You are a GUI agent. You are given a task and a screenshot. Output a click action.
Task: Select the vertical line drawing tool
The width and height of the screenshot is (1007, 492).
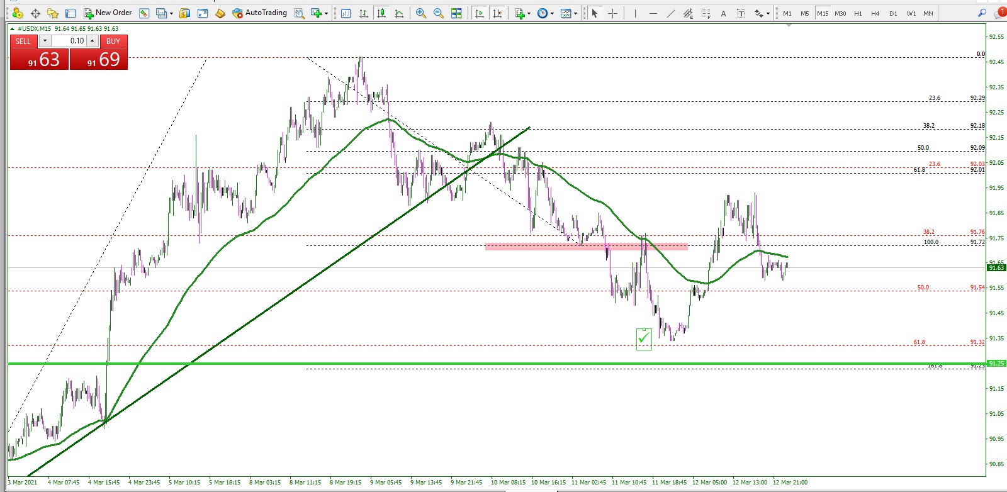(x=635, y=13)
